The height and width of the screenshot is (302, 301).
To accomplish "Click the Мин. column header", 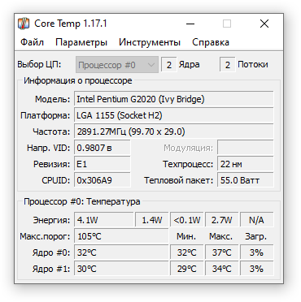I will (x=186, y=236).
